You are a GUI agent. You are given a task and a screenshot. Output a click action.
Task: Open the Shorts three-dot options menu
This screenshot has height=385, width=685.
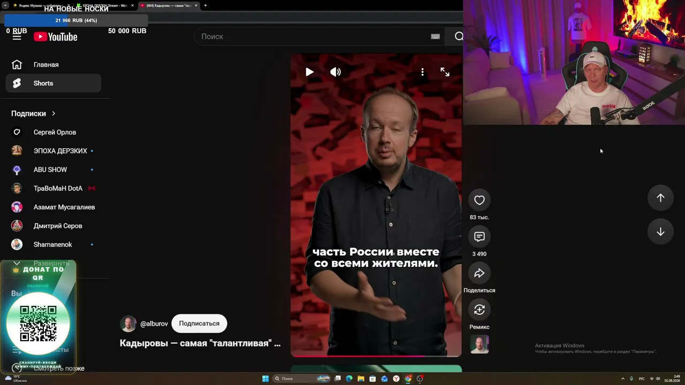point(422,72)
